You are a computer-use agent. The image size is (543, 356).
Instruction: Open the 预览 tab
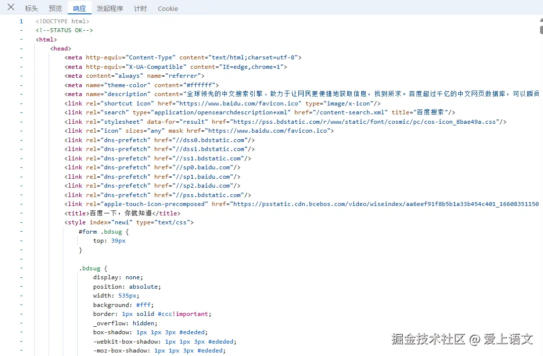click(x=55, y=8)
